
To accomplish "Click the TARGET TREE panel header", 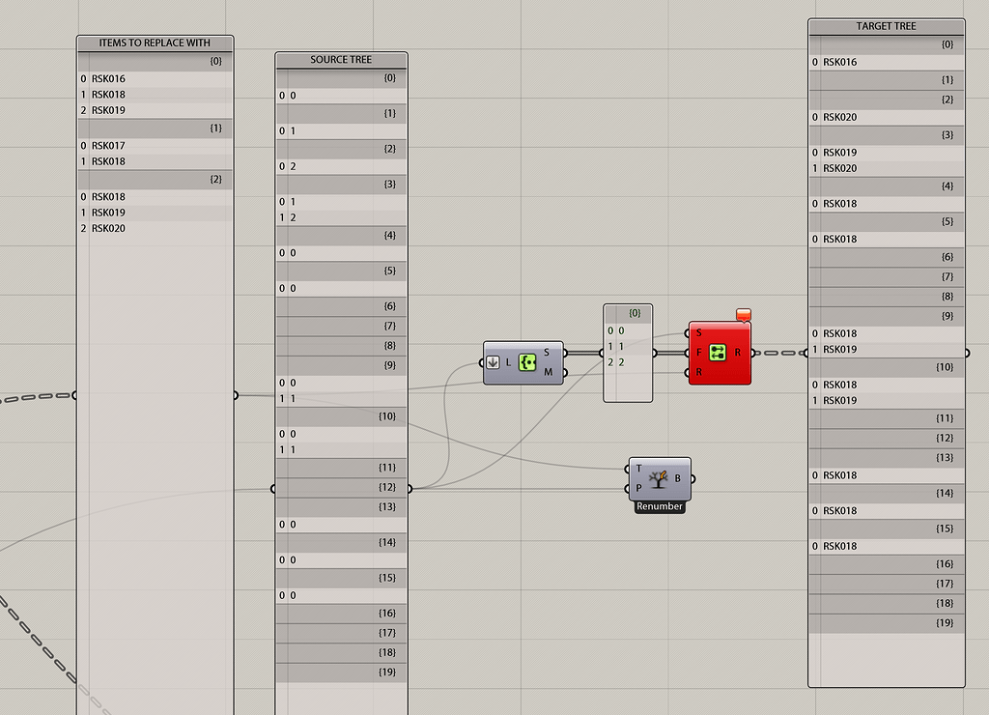I will (885, 25).
